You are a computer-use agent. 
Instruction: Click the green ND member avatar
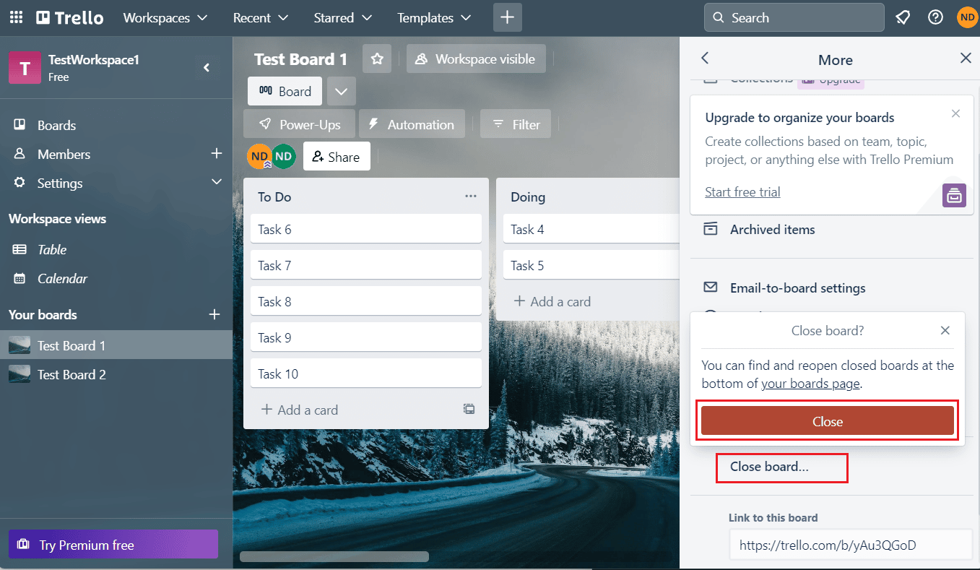click(284, 156)
